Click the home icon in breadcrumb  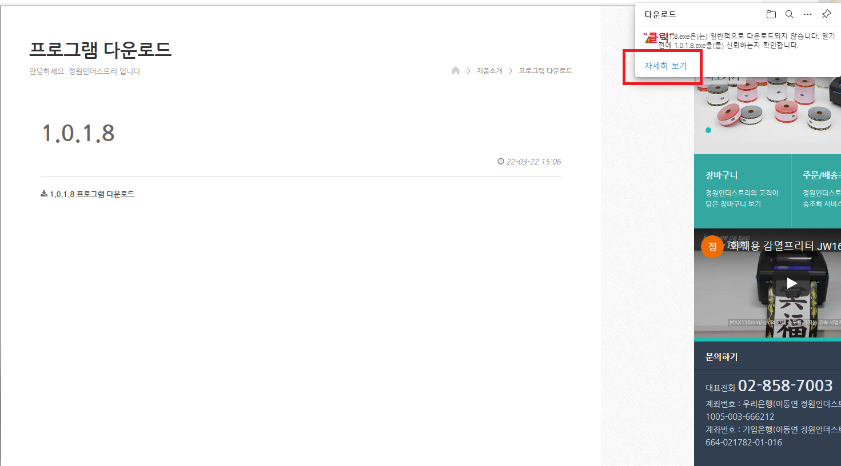click(x=456, y=70)
